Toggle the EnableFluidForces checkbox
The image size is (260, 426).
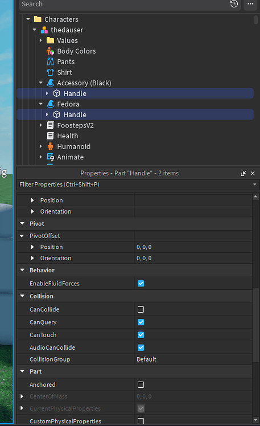click(141, 284)
